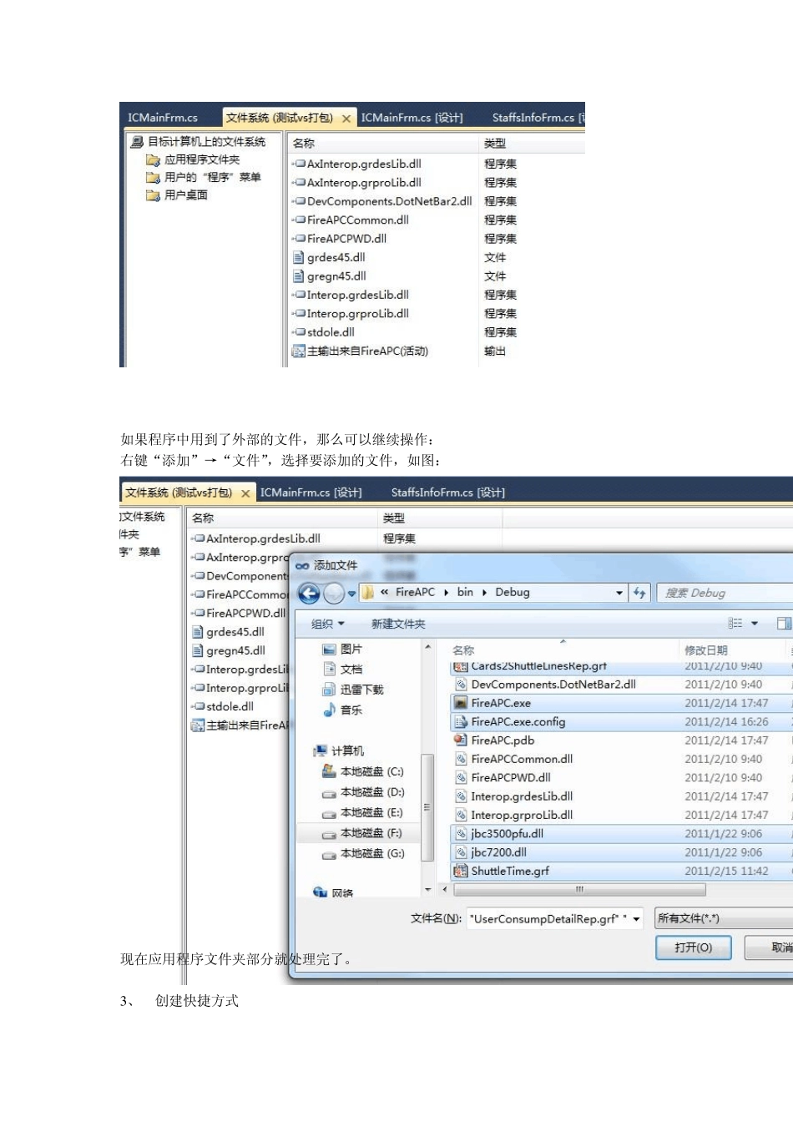Click FireAPC breadcrumb in address bar

(415, 592)
